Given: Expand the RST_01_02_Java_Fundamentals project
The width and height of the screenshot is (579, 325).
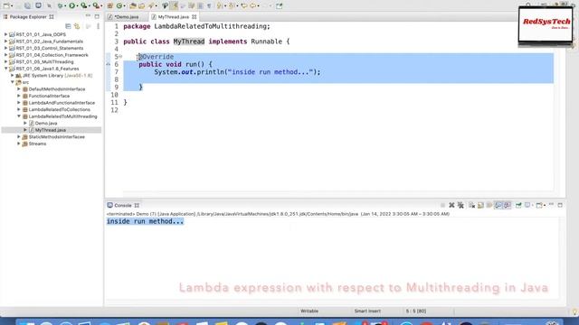Looking at the screenshot, I should click(6, 42).
